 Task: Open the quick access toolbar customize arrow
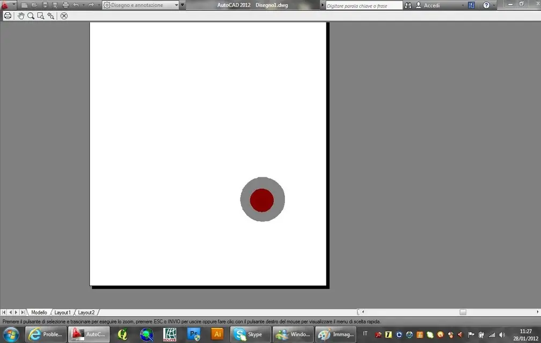coord(182,5)
